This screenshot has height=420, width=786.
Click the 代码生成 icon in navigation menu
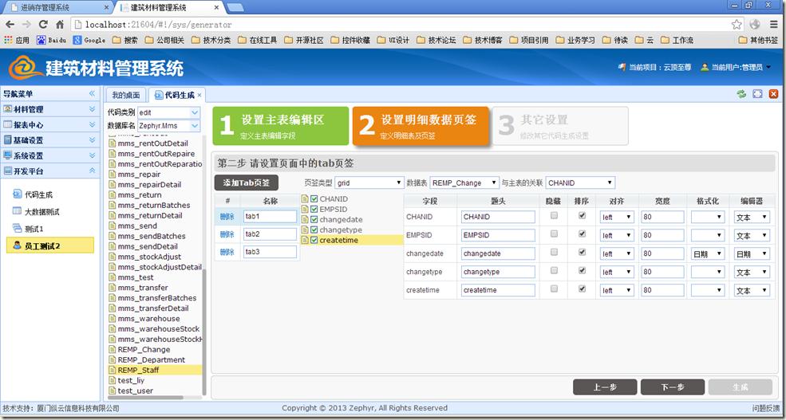click(x=17, y=194)
